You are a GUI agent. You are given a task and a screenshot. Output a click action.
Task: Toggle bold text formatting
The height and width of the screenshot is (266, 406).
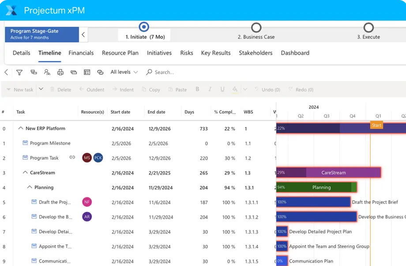pos(197,89)
